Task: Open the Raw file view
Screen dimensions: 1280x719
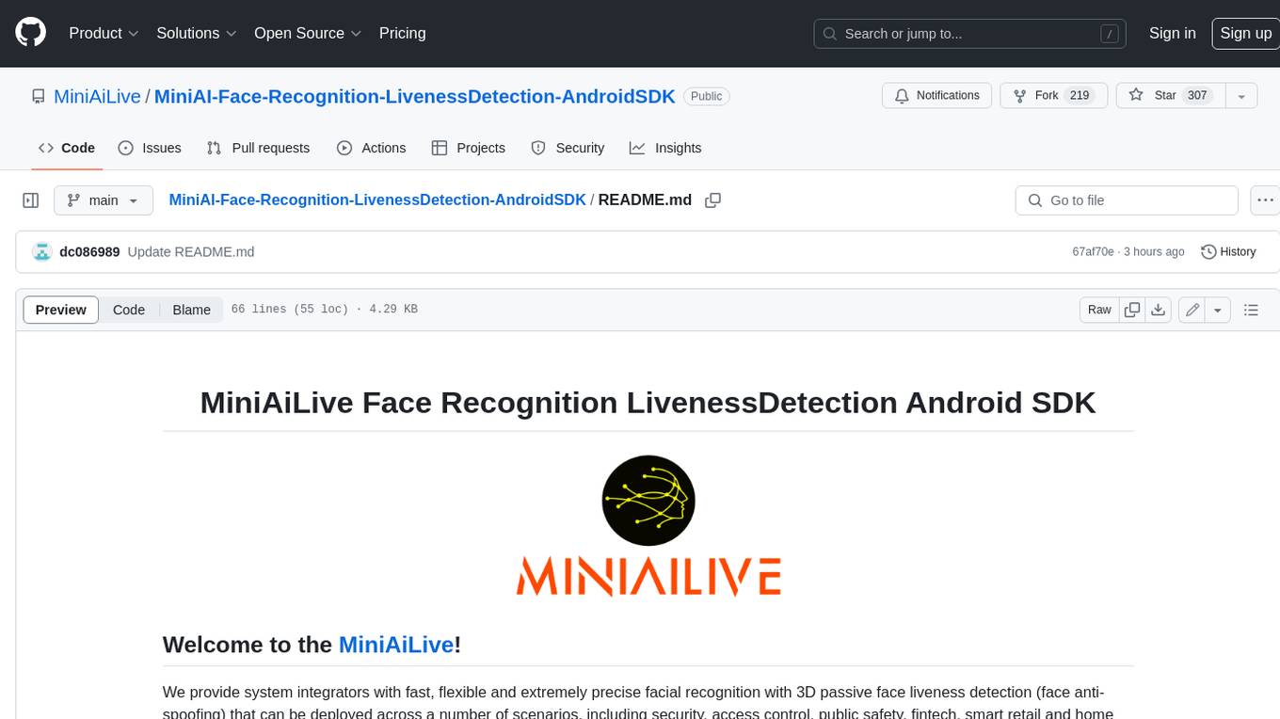Action: point(1099,310)
